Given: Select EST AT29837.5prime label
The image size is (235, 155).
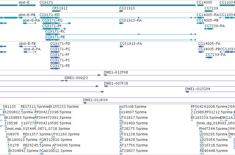Looking at the screenshot, I should click(134, 151).
